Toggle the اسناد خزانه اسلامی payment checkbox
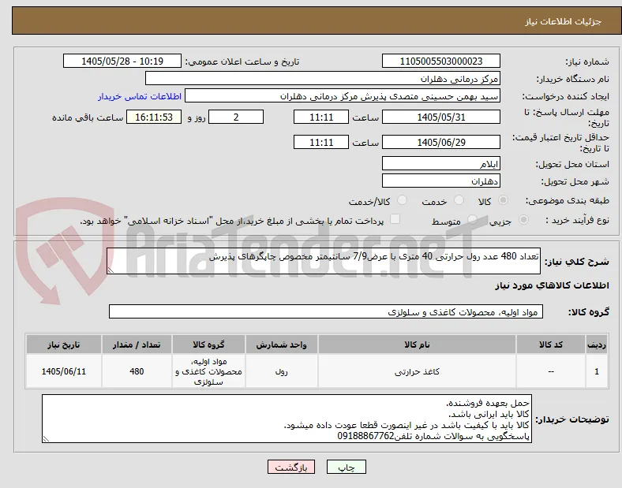Image resolution: width=622 pixels, height=488 pixels. tap(395, 219)
